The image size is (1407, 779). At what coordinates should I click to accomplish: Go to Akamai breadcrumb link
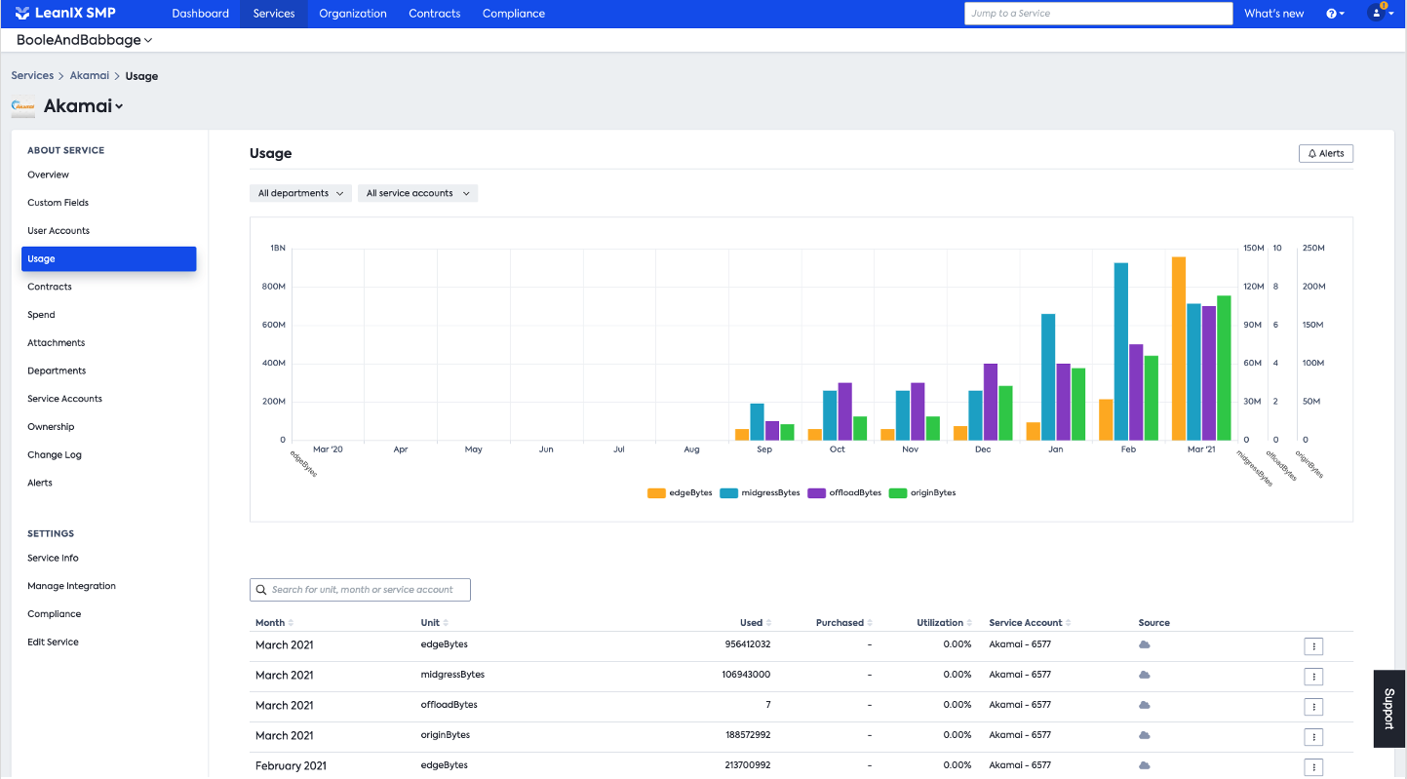[x=90, y=75]
